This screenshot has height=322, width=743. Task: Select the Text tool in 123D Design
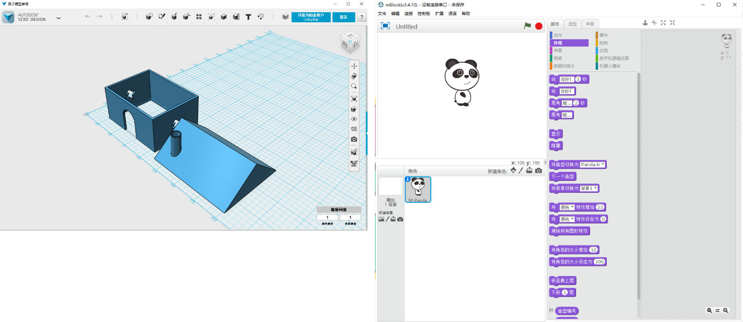coord(248,17)
